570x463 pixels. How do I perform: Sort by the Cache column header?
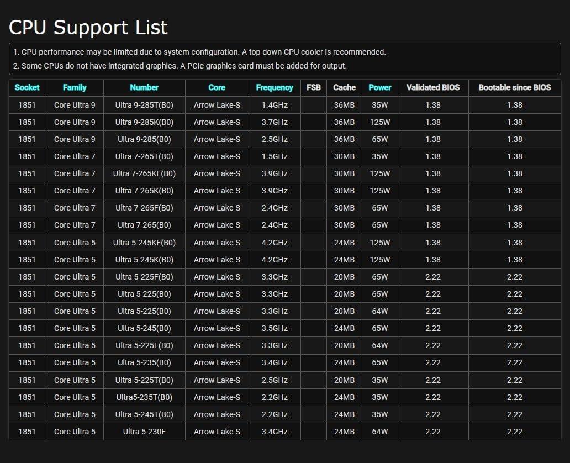coord(344,87)
